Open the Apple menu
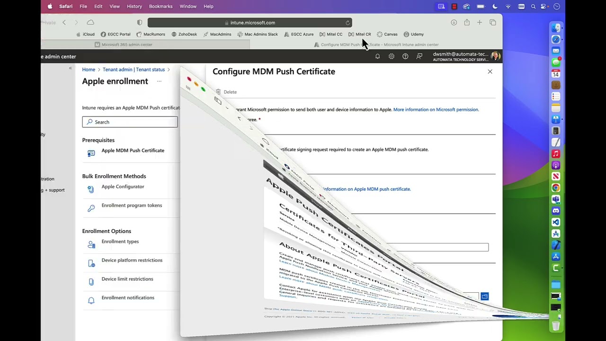This screenshot has height=341, width=606. click(x=50, y=6)
